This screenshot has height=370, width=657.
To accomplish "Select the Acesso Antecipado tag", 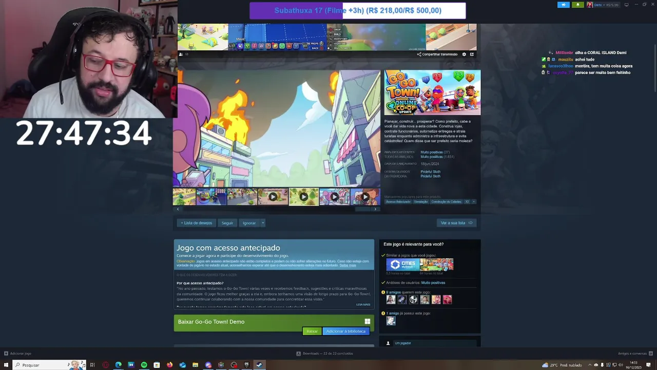I will (398, 201).
